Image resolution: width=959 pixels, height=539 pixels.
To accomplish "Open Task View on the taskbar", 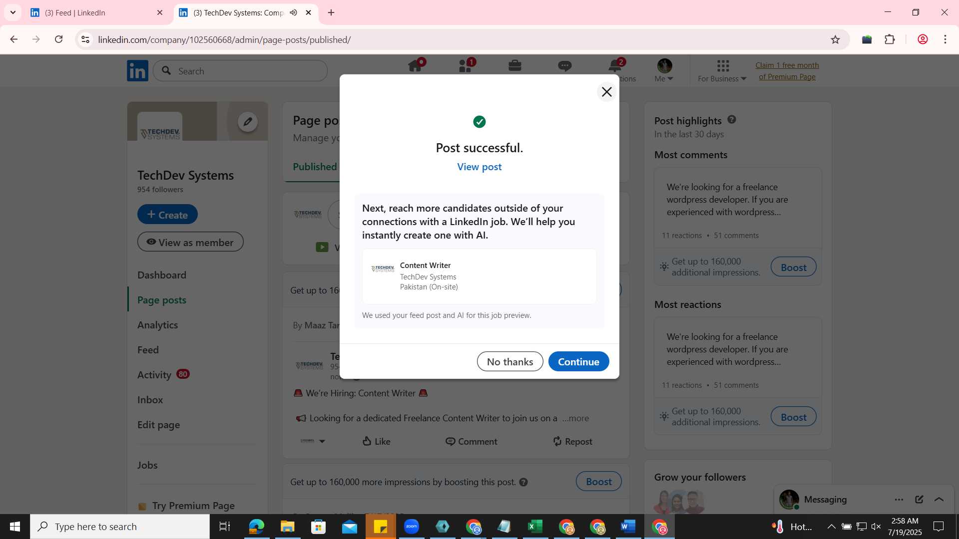I will coord(225,527).
